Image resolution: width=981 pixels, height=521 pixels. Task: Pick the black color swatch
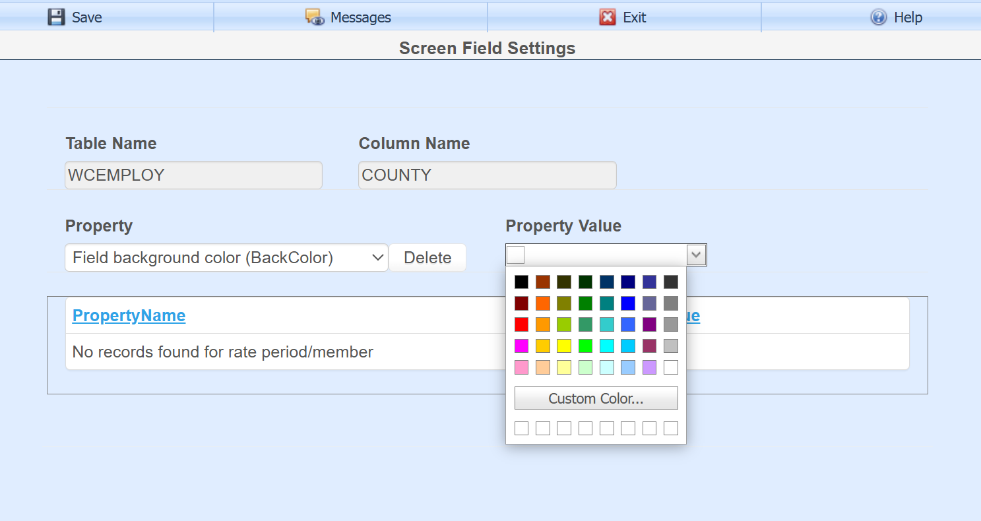(x=521, y=282)
